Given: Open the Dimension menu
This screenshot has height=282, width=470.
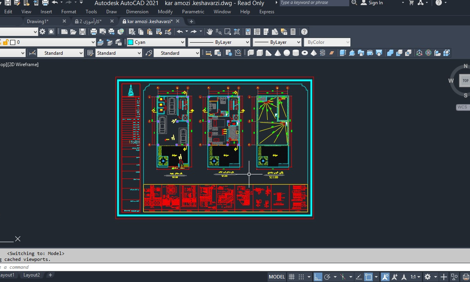Looking at the screenshot, I should point(137,12).
